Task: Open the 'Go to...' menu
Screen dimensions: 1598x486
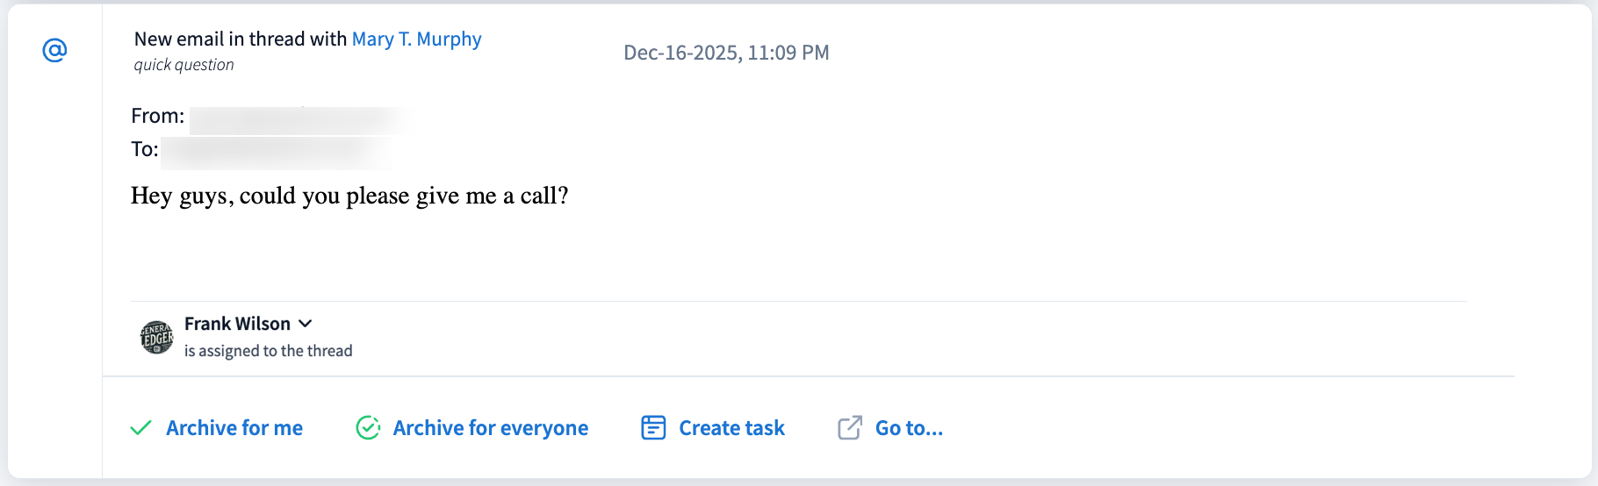Action: 909,428
